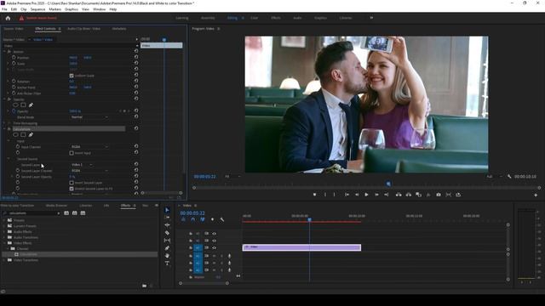Click the Extract button in Program Monitor
The image size is (545, 306).
[409, 195]
